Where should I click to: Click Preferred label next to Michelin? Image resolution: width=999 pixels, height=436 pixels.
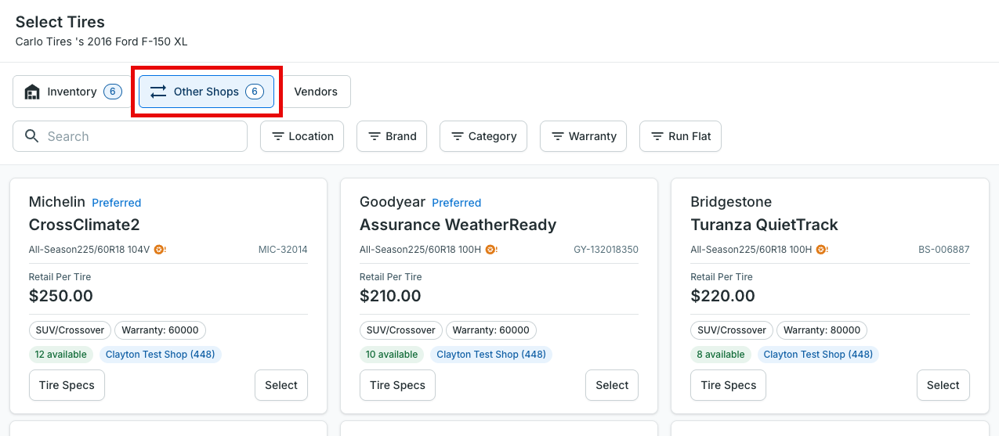pyautogui.click(x=117, y=203)
